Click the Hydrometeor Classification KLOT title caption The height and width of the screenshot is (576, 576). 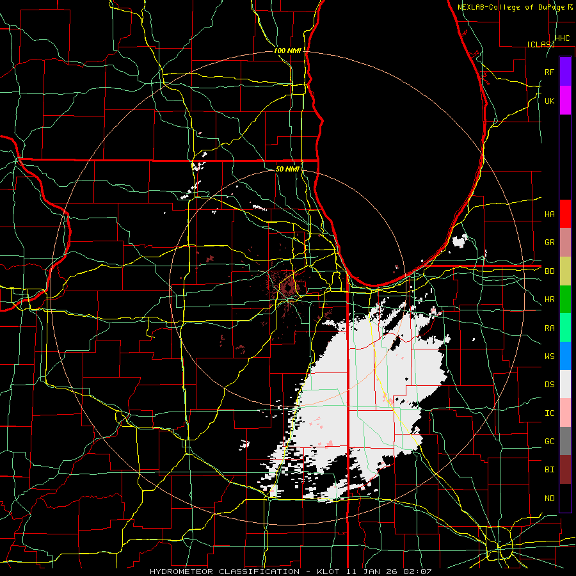[x=291, y=572]
